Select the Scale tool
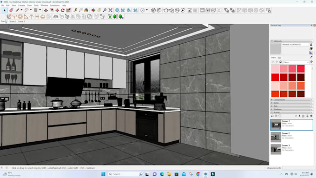The image size is (316, 178). [68, 10]
